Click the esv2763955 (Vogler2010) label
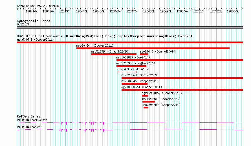251x146 pixels. 136,63
